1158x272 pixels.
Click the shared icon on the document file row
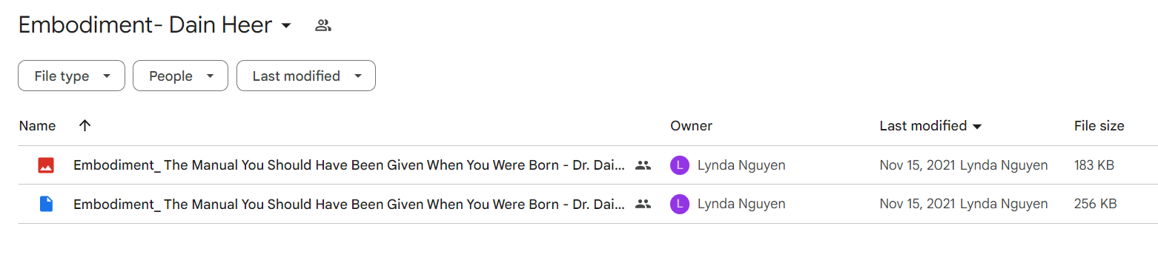[643, 204]
